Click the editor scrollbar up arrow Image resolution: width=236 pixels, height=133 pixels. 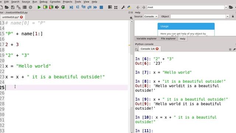[x=132, y=21]
